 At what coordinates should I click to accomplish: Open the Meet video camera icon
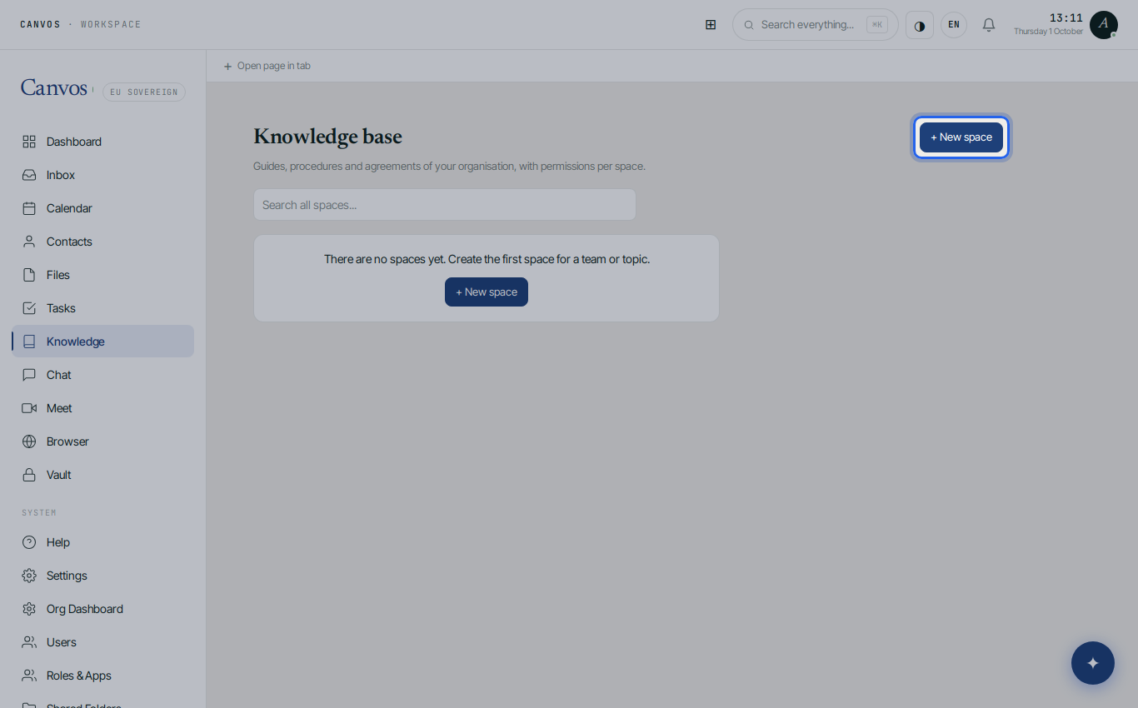click(x=29, y=408)
